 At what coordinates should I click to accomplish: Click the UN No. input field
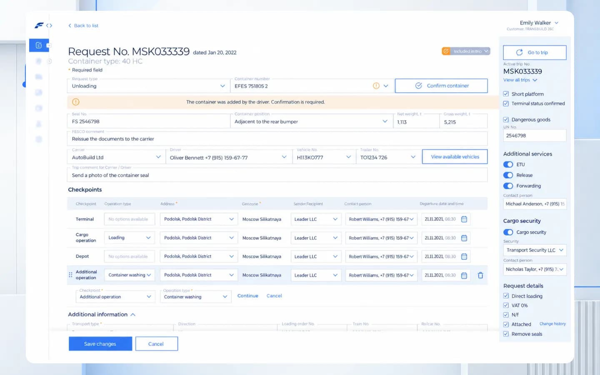tap(535, 135)
